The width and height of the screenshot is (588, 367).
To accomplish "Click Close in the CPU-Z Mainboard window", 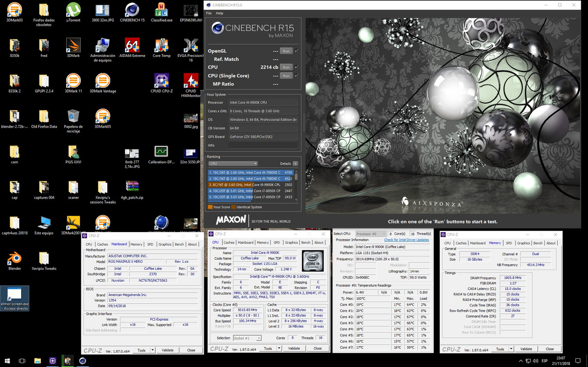I will 191,350.
